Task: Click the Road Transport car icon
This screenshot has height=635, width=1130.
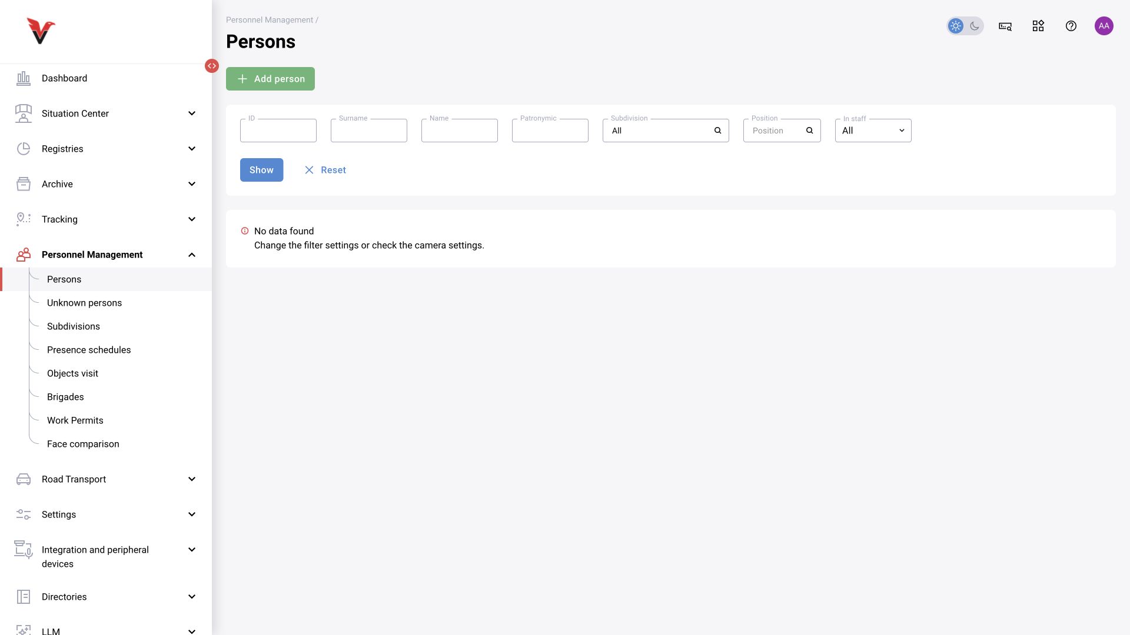Action: pyautogui.click(x=24, y=479)
